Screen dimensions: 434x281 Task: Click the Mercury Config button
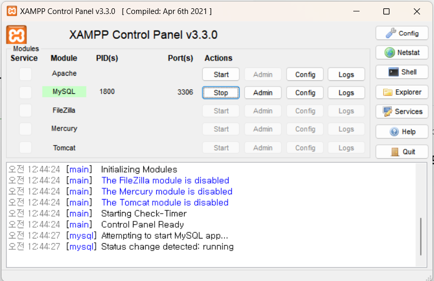pyautogui.click(x=305, y=129)
